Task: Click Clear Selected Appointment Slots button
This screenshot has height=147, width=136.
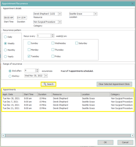Action: [x=114, y=84]
